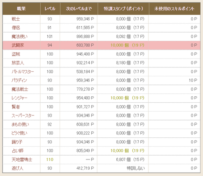
Task: Click the 908,222 P experience value
Action: (x=85, y=133)
